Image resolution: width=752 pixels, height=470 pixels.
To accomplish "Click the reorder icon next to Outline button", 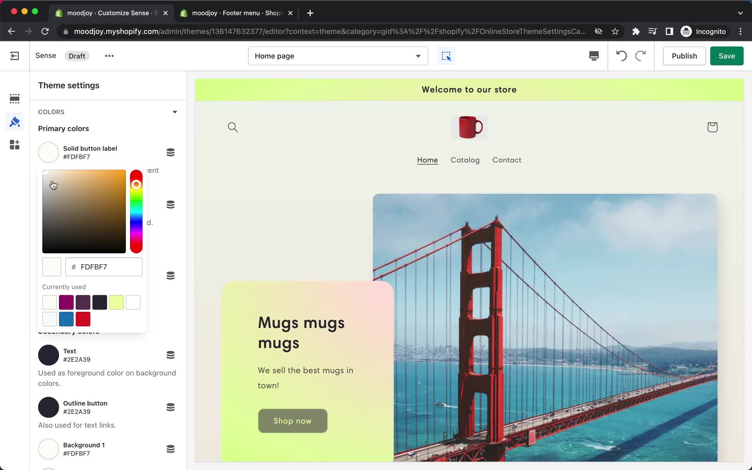I will point(170,407).
